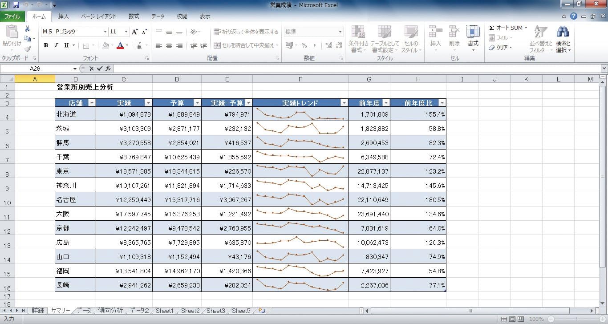Open the font size dropdown
Viewport: 608px width, 324px height.
click(x=126, y=32)
